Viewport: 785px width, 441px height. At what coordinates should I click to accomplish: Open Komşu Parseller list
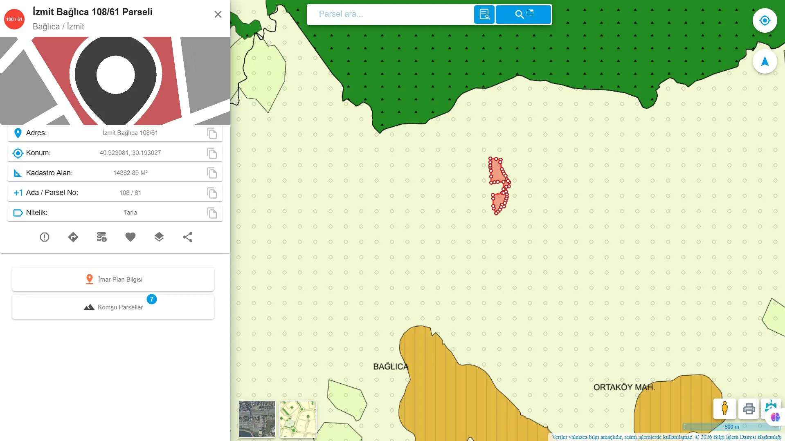pos(113,307)
